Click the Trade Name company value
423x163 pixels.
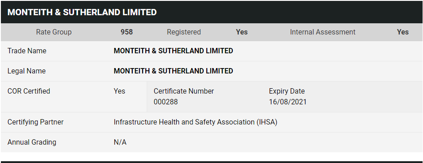tap(173, 51)
